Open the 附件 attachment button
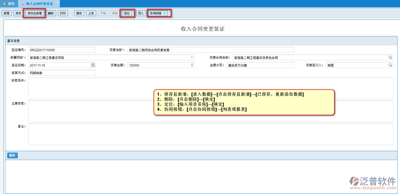 (12, 156)
